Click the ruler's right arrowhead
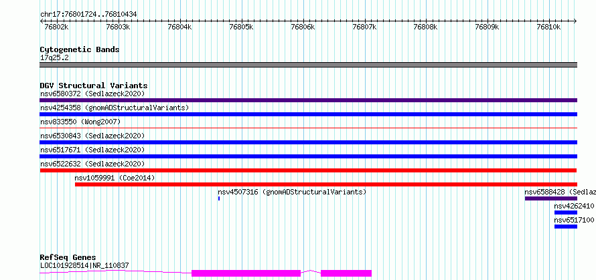Screen dimensions: 596x280 pos(575,21)
